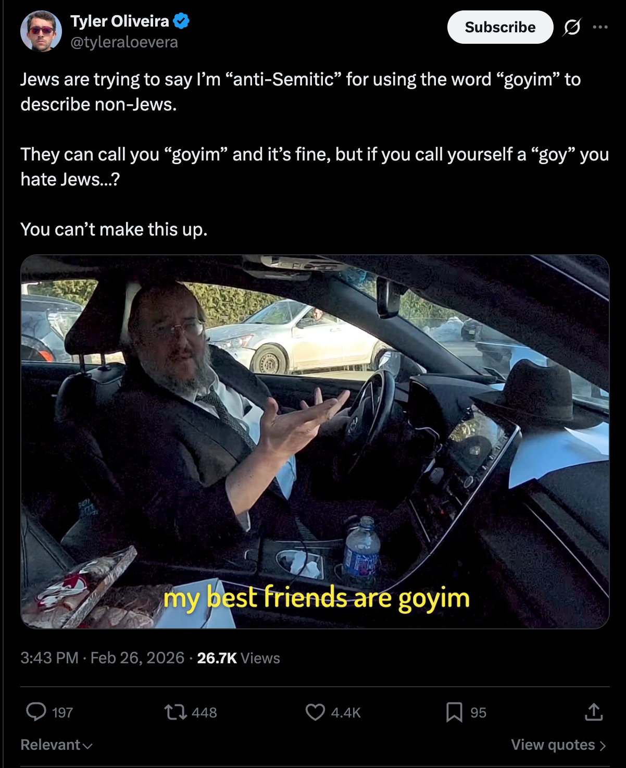Repost using the retweet arrows icon

pyautogui.click(x=176, y=712)
